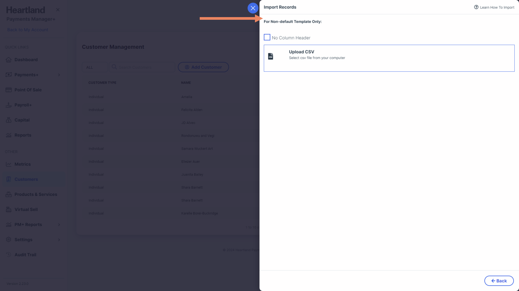
Task: Click the Point Of Sale card icon
Action: click(x=9, y=90)
